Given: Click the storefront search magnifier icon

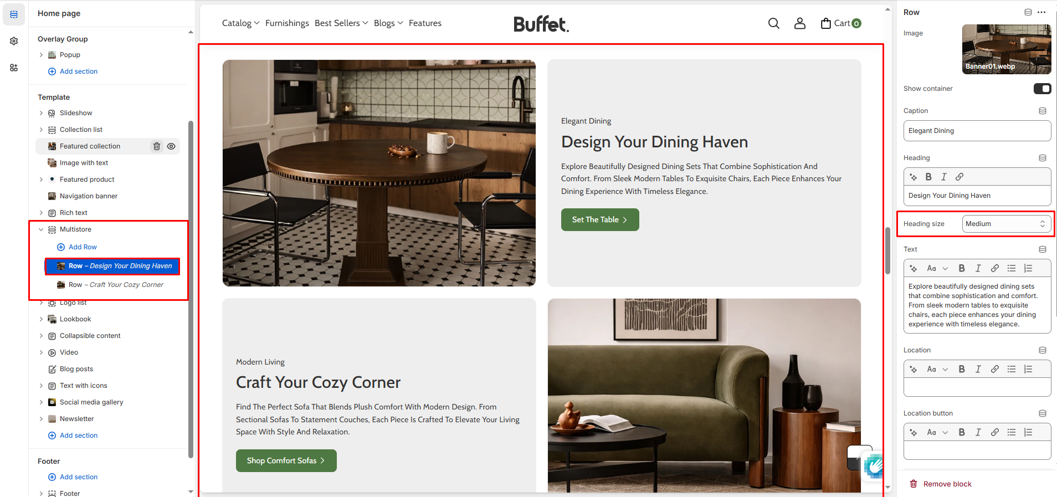Looking at the screenshot, I should [x=774, y=23].
